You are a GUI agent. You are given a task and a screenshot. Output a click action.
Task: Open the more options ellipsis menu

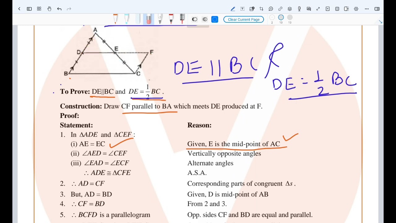click(367, 9)
